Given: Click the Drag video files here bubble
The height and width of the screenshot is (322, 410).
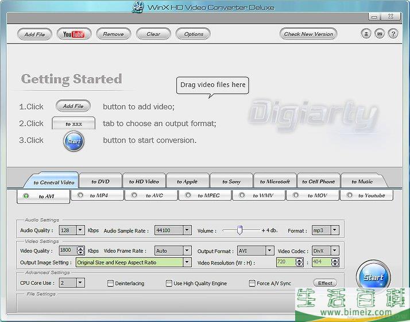Looking at the screenshot, I should click(212, 85).
